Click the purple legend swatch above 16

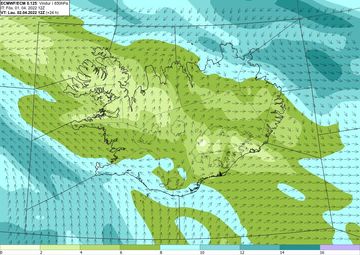click(x=340, y=247)
